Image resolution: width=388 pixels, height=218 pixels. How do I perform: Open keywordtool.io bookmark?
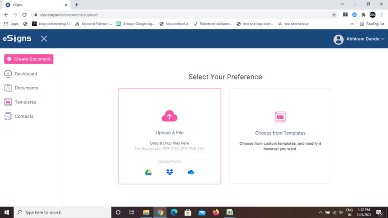174,24
